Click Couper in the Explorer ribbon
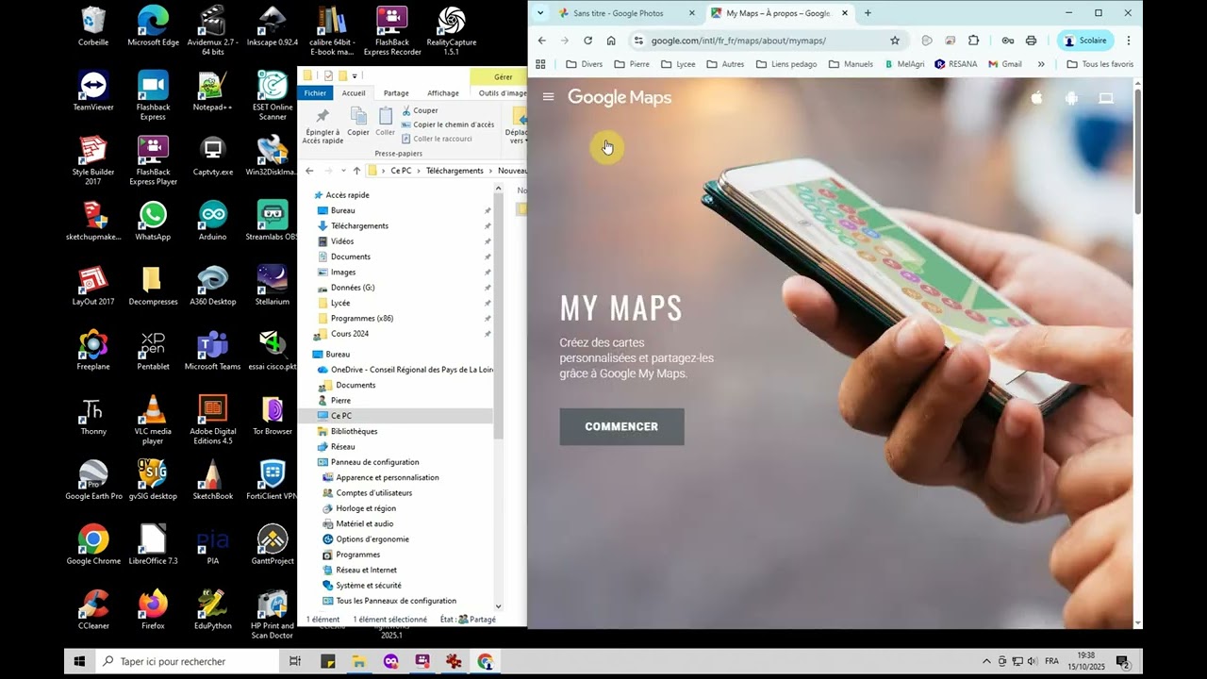The height and width of the screenshot is (679, 1207). point(420,110)
